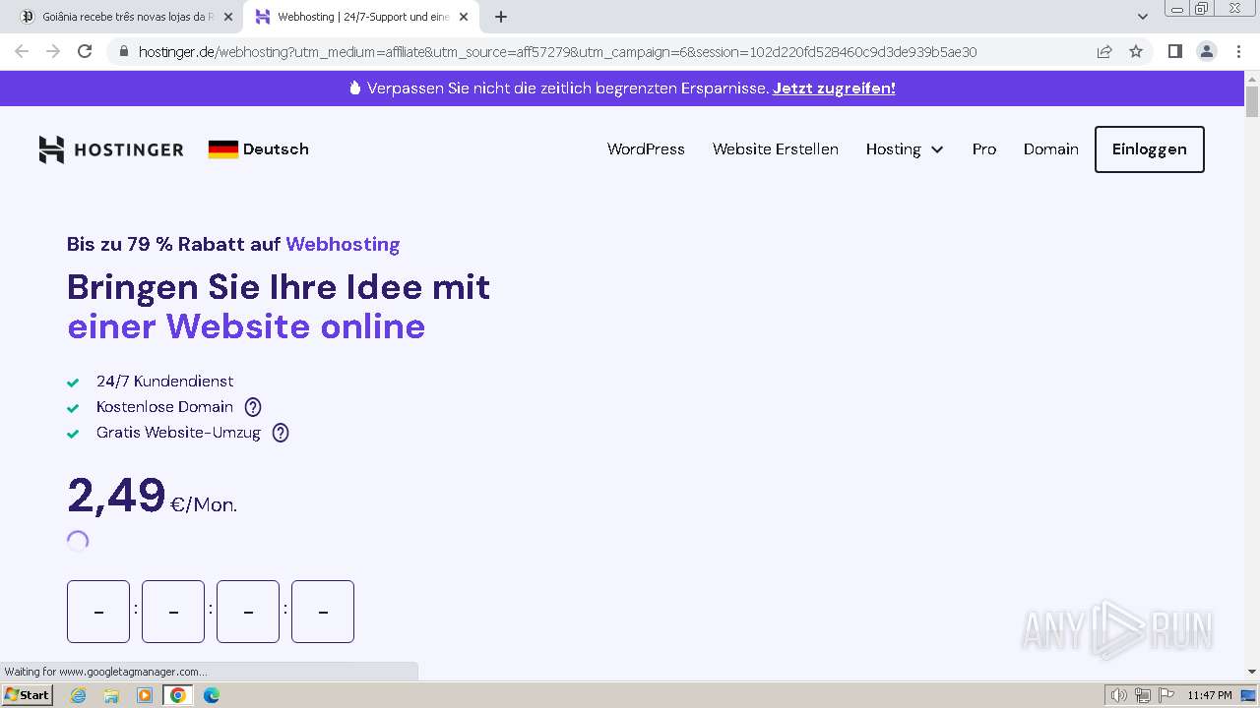Click first countdown timer box

tap(98, 612)
